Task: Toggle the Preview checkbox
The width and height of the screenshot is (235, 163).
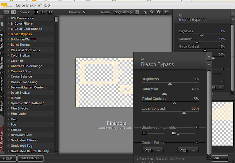Action: coord(84,12)
